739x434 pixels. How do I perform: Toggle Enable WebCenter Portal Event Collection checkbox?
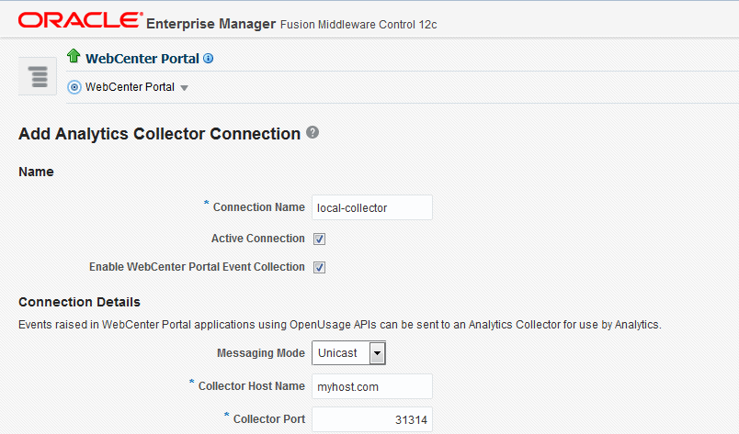(x=320, y=267)
